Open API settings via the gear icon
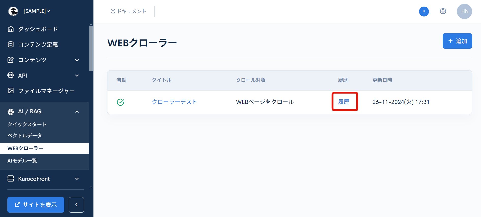Image resolution: width=481 pixels, height=217 pixels. coord(10,75)
